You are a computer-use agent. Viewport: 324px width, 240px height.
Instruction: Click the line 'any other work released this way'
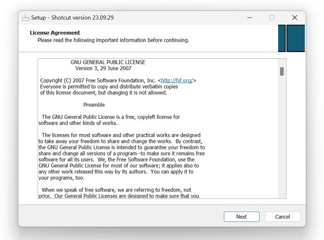[116, 172]
